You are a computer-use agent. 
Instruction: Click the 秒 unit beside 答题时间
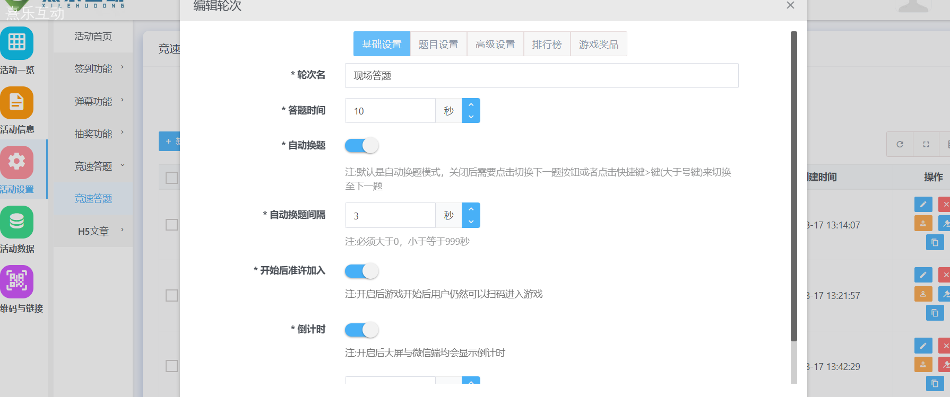[x=448, y=111]
